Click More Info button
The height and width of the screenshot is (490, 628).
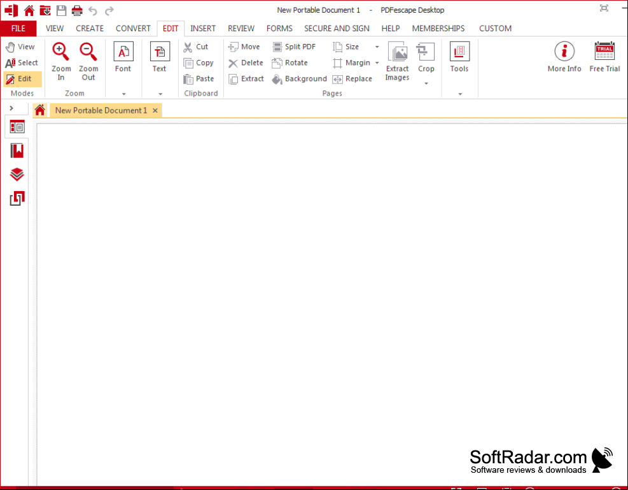pos(564,57)
